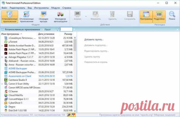Select the CCleaner program icon
Image resolution: width=180 pixels, height=117 pixels.
coord(6,91)
